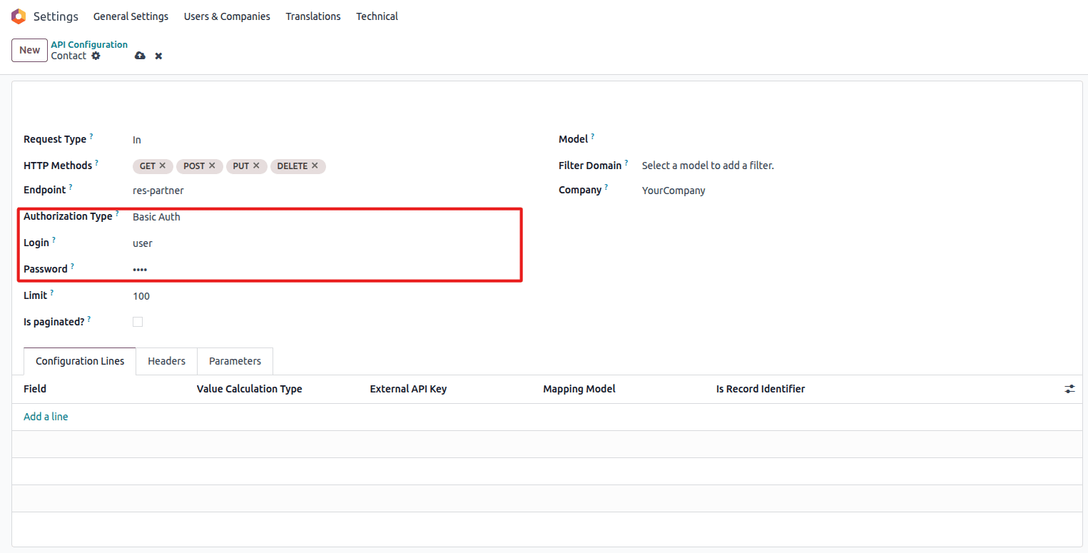Switch to the Parameters tab
The image size is (1088, 553).
click(235, 361)
